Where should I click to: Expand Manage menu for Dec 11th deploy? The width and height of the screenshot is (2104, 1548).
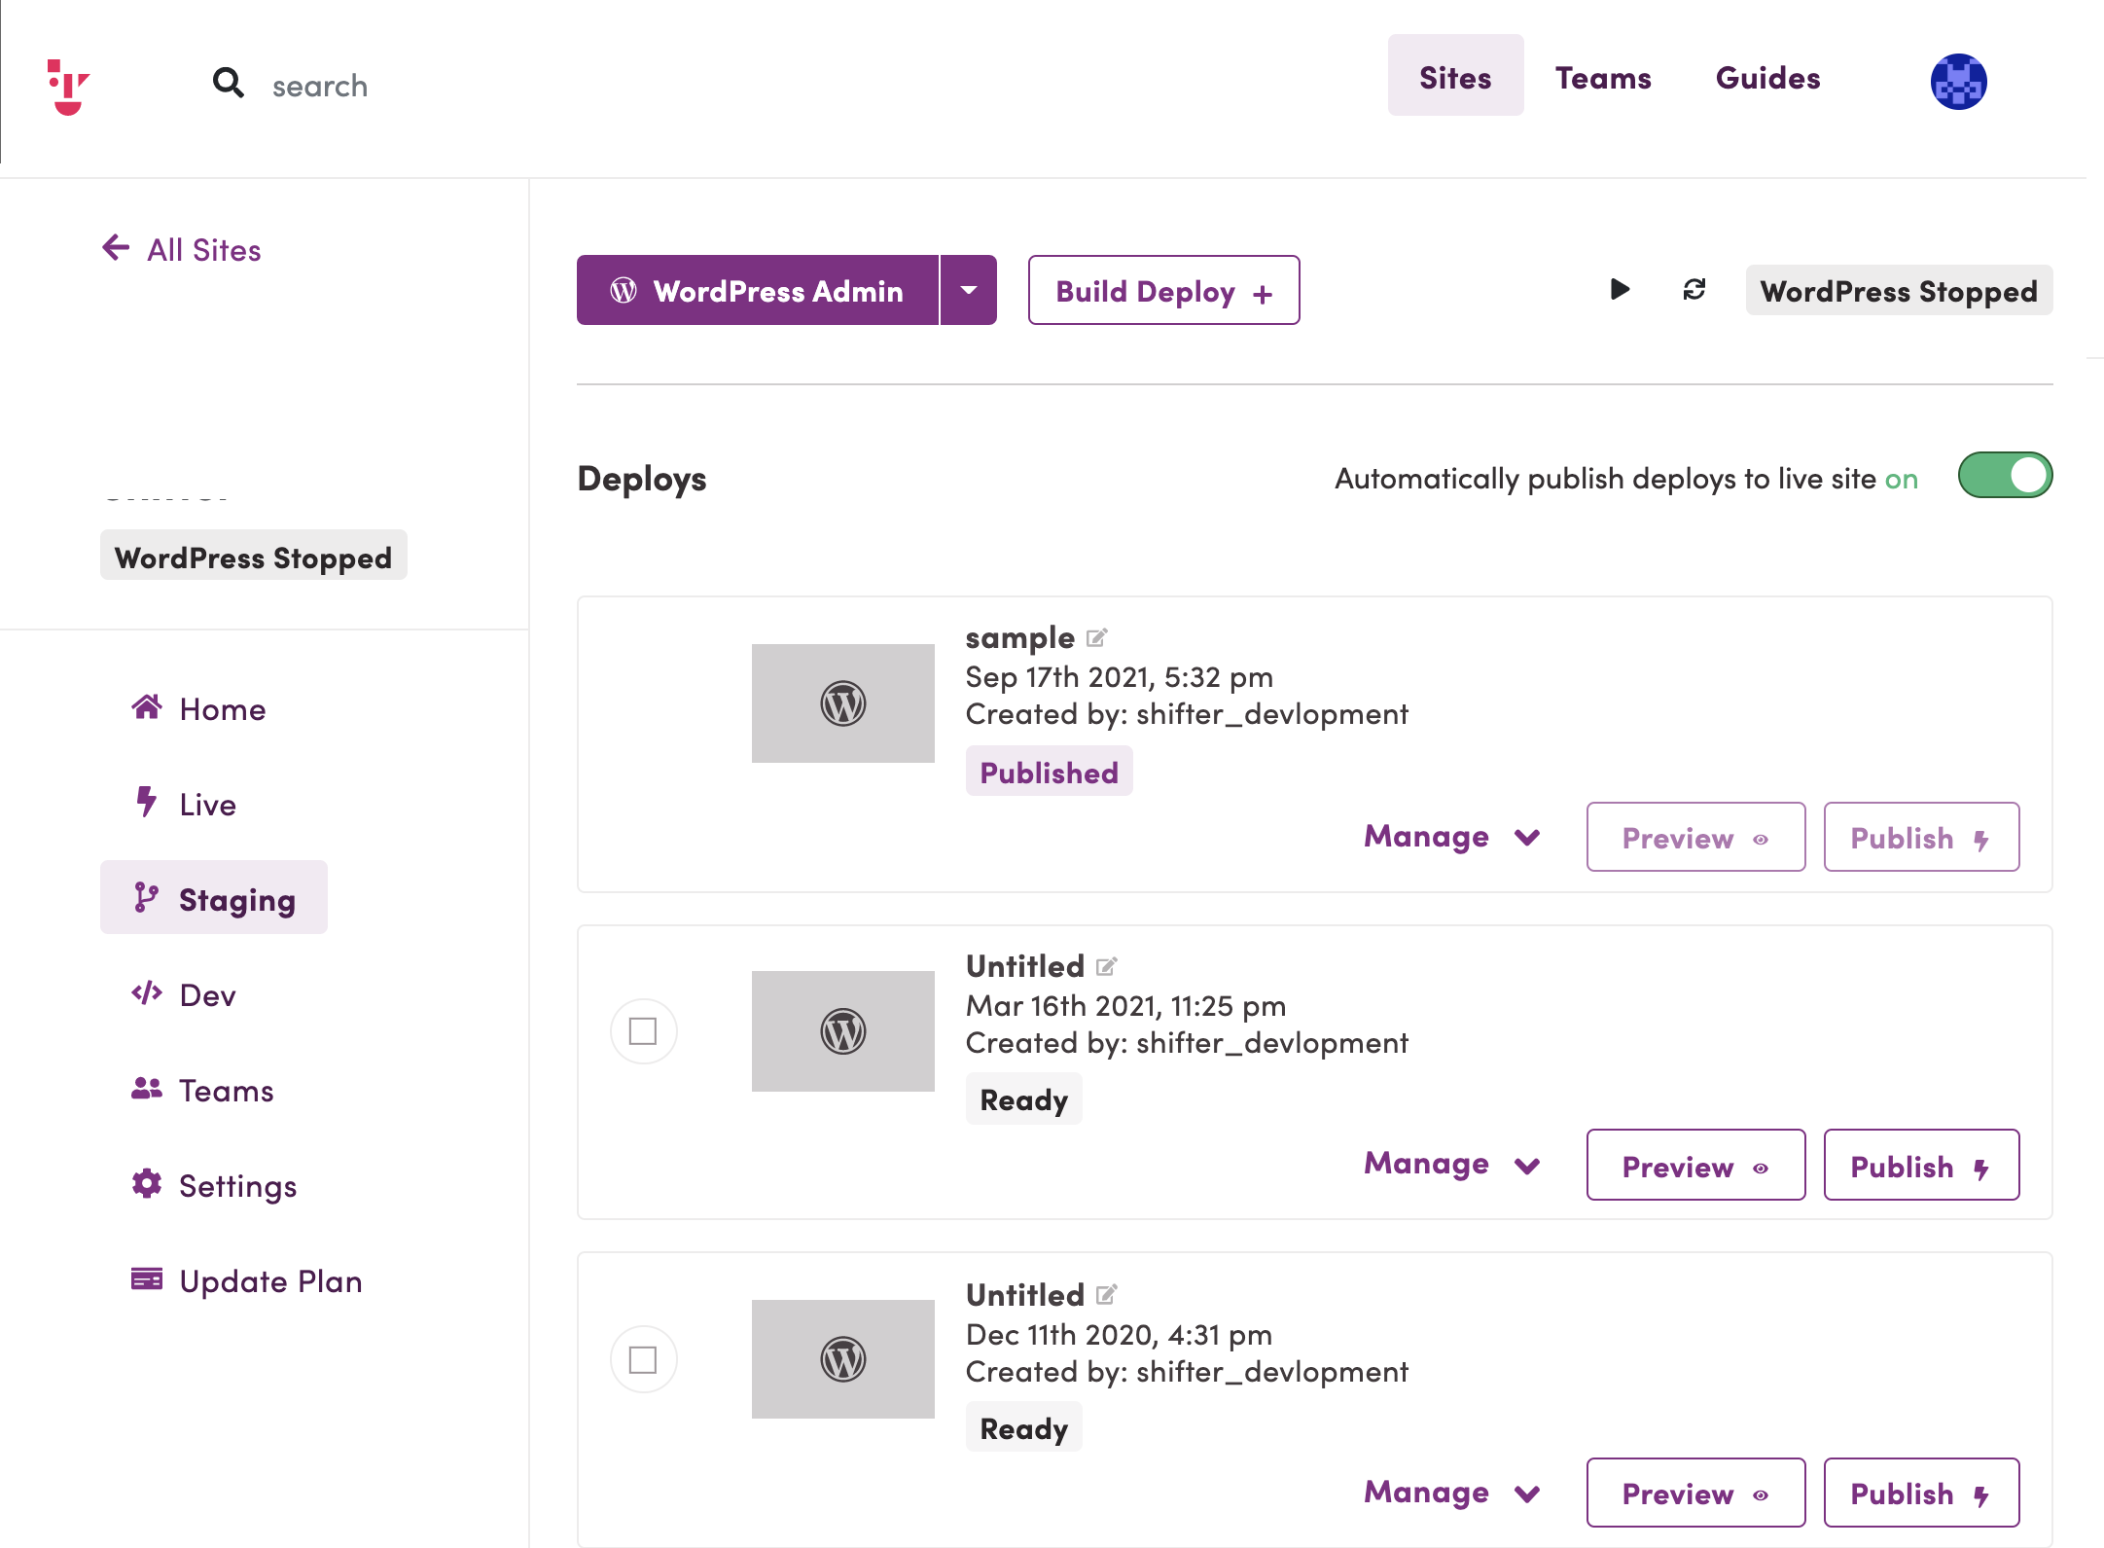coord(1452,1493)
